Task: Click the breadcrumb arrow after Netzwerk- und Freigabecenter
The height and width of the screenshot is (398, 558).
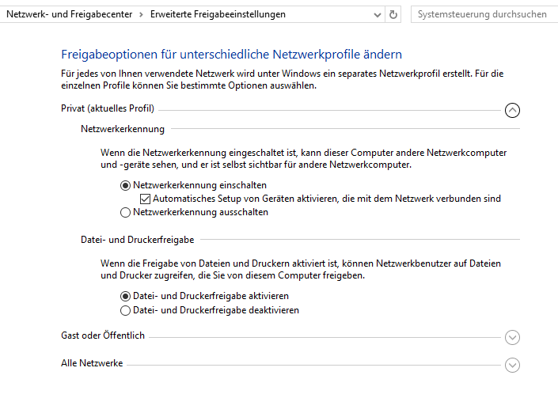Action: (x=141, y=14)
